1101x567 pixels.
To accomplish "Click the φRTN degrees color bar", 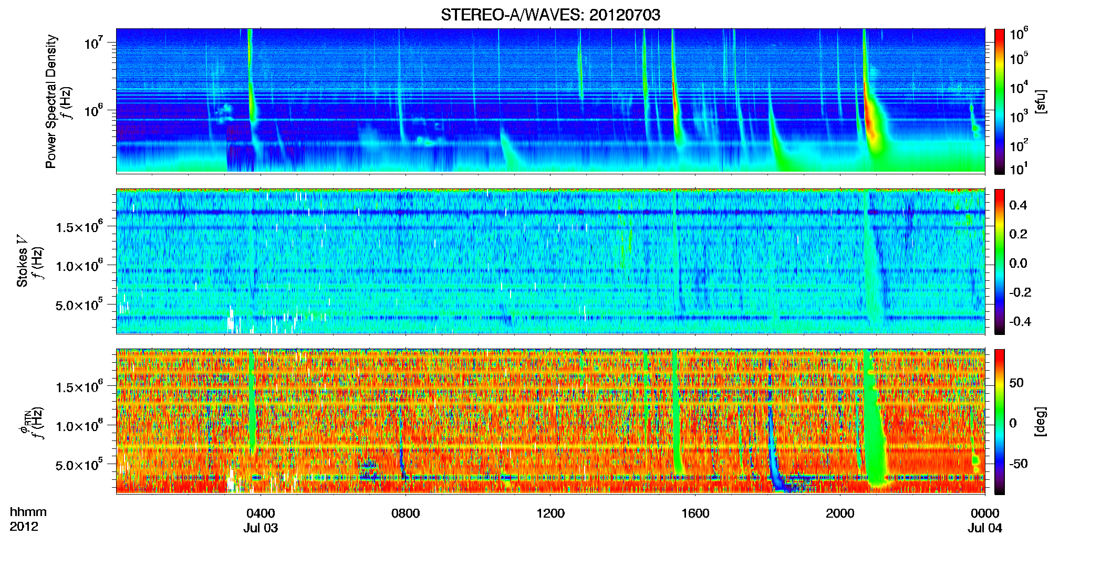I will coord(1000,422).
